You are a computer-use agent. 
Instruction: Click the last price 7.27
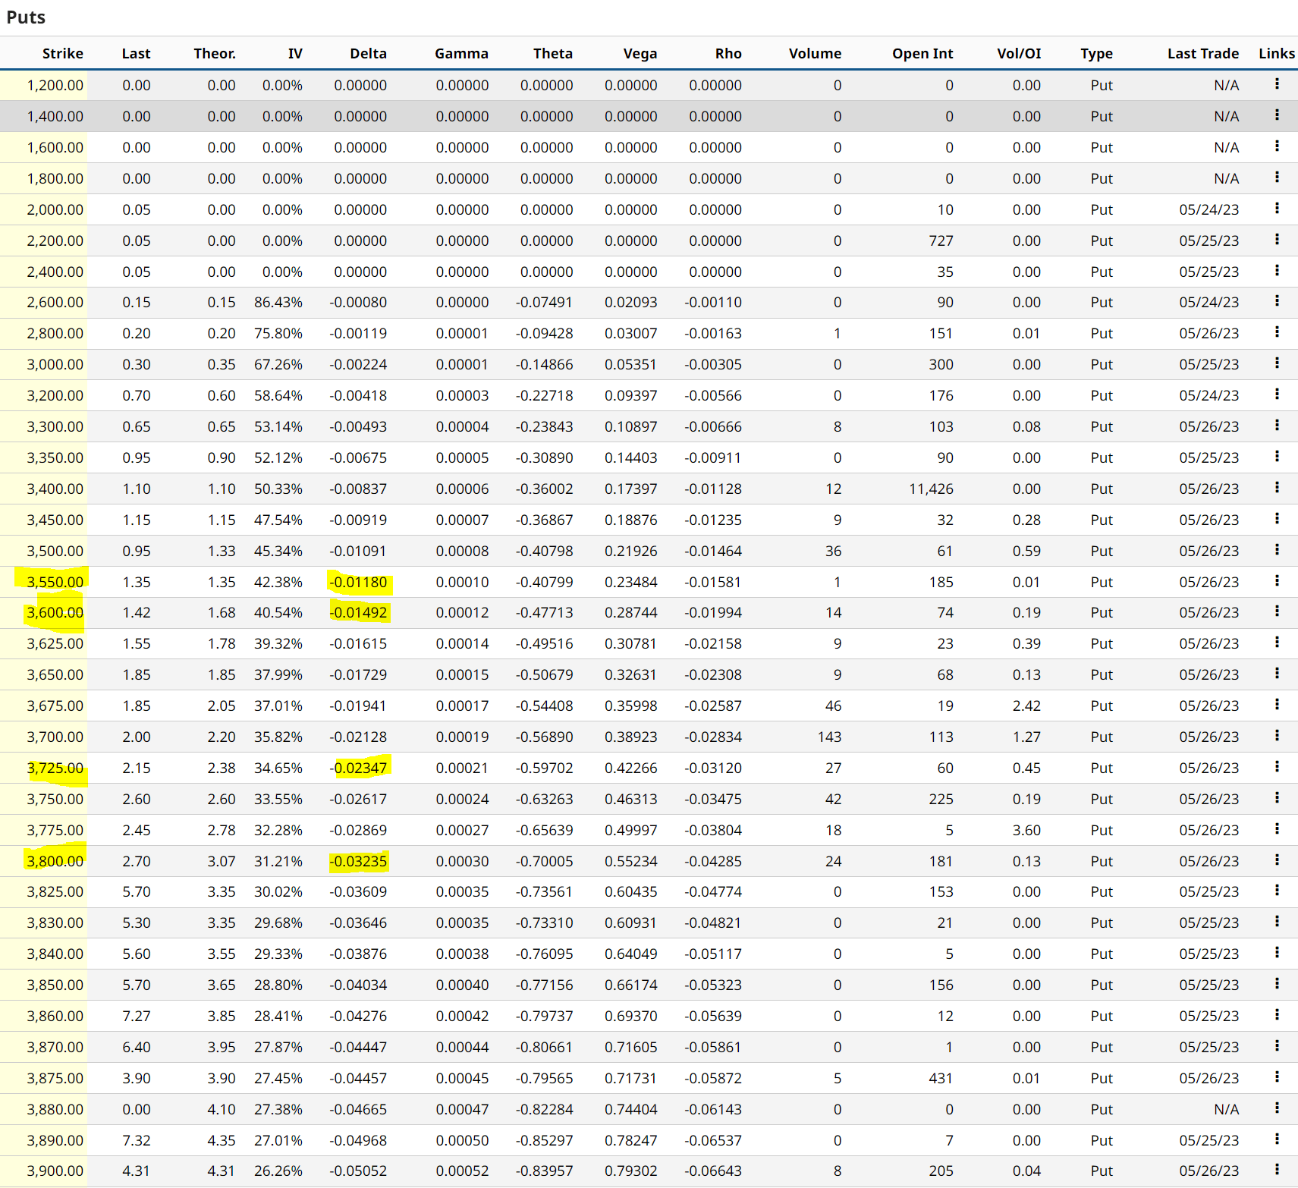click(137, 1016)
